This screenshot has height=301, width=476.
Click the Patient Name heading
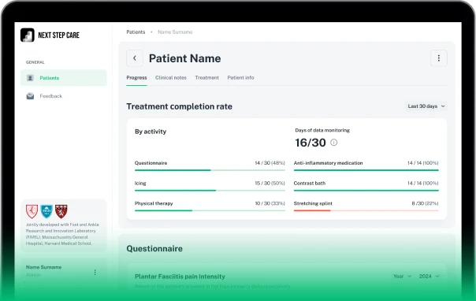click(185, 58)
